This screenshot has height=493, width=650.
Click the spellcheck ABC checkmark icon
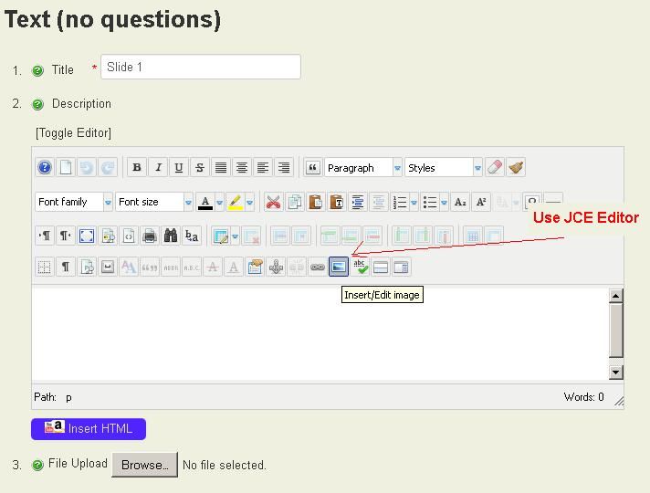point(360,267)
